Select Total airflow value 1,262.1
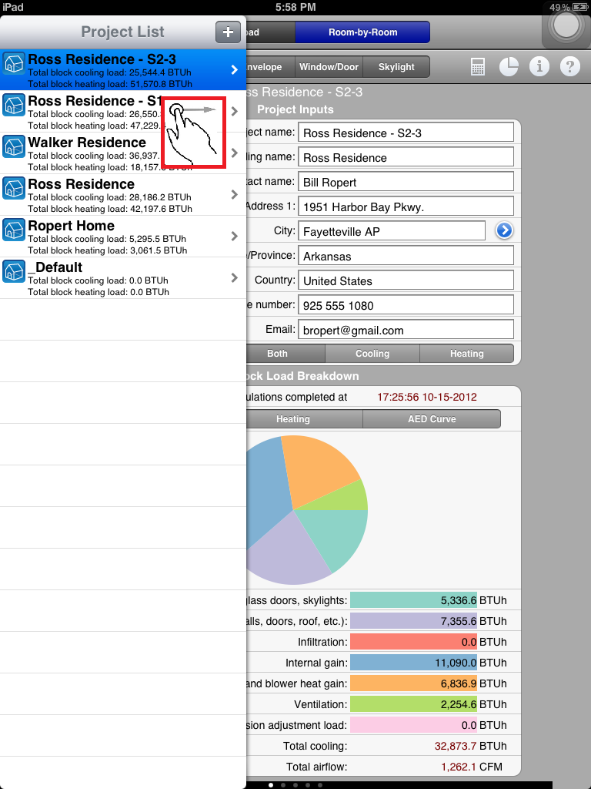 point(459,767)
